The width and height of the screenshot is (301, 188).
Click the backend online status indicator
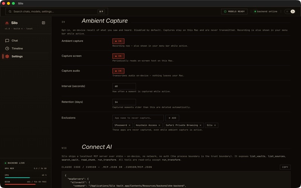266,12
